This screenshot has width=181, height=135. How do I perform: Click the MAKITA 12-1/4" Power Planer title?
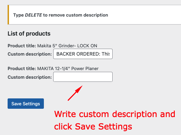pyautogui.click(x=68, y=69)
